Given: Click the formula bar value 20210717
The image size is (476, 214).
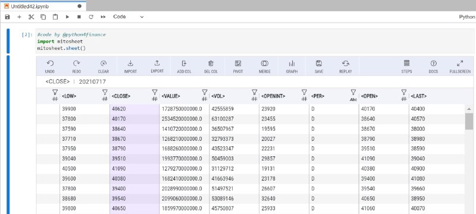Looking at the screenshot, I should pos(92,81).
